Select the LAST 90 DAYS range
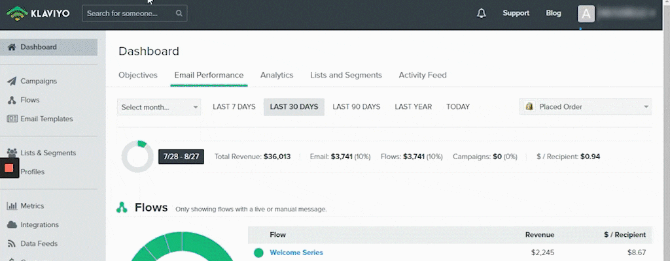Screen dimensions: 670x261 point(357,106)
